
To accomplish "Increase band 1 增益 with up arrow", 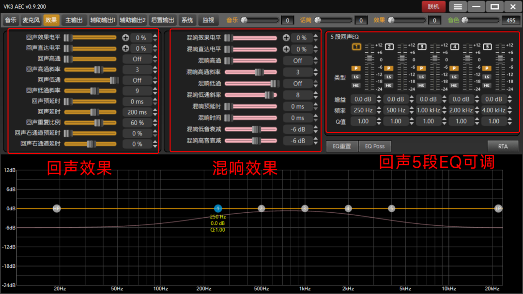I will coord(379,97).
